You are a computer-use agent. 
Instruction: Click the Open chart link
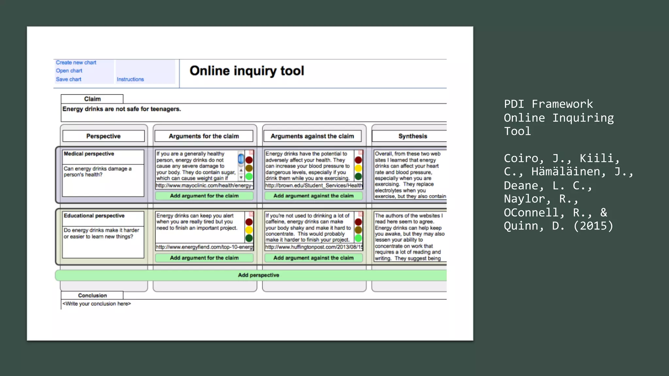pyautogui.click(x=69, y=70)
